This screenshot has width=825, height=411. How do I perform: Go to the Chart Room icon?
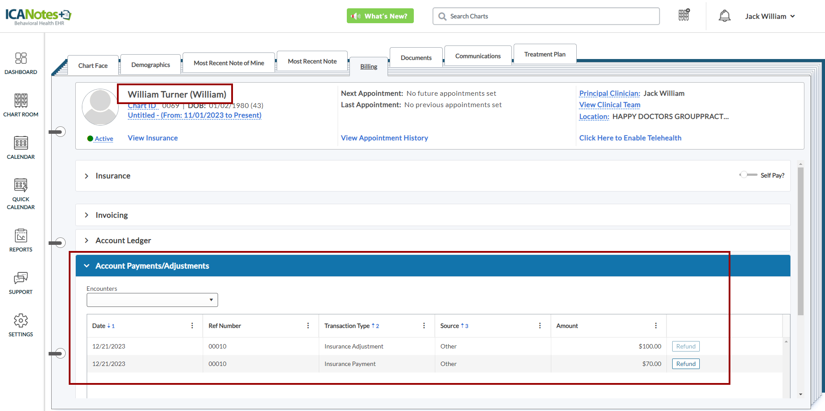point(21,105)
